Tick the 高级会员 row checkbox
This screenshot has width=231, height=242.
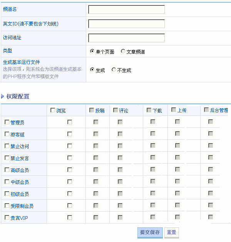[x=7, y=170]
